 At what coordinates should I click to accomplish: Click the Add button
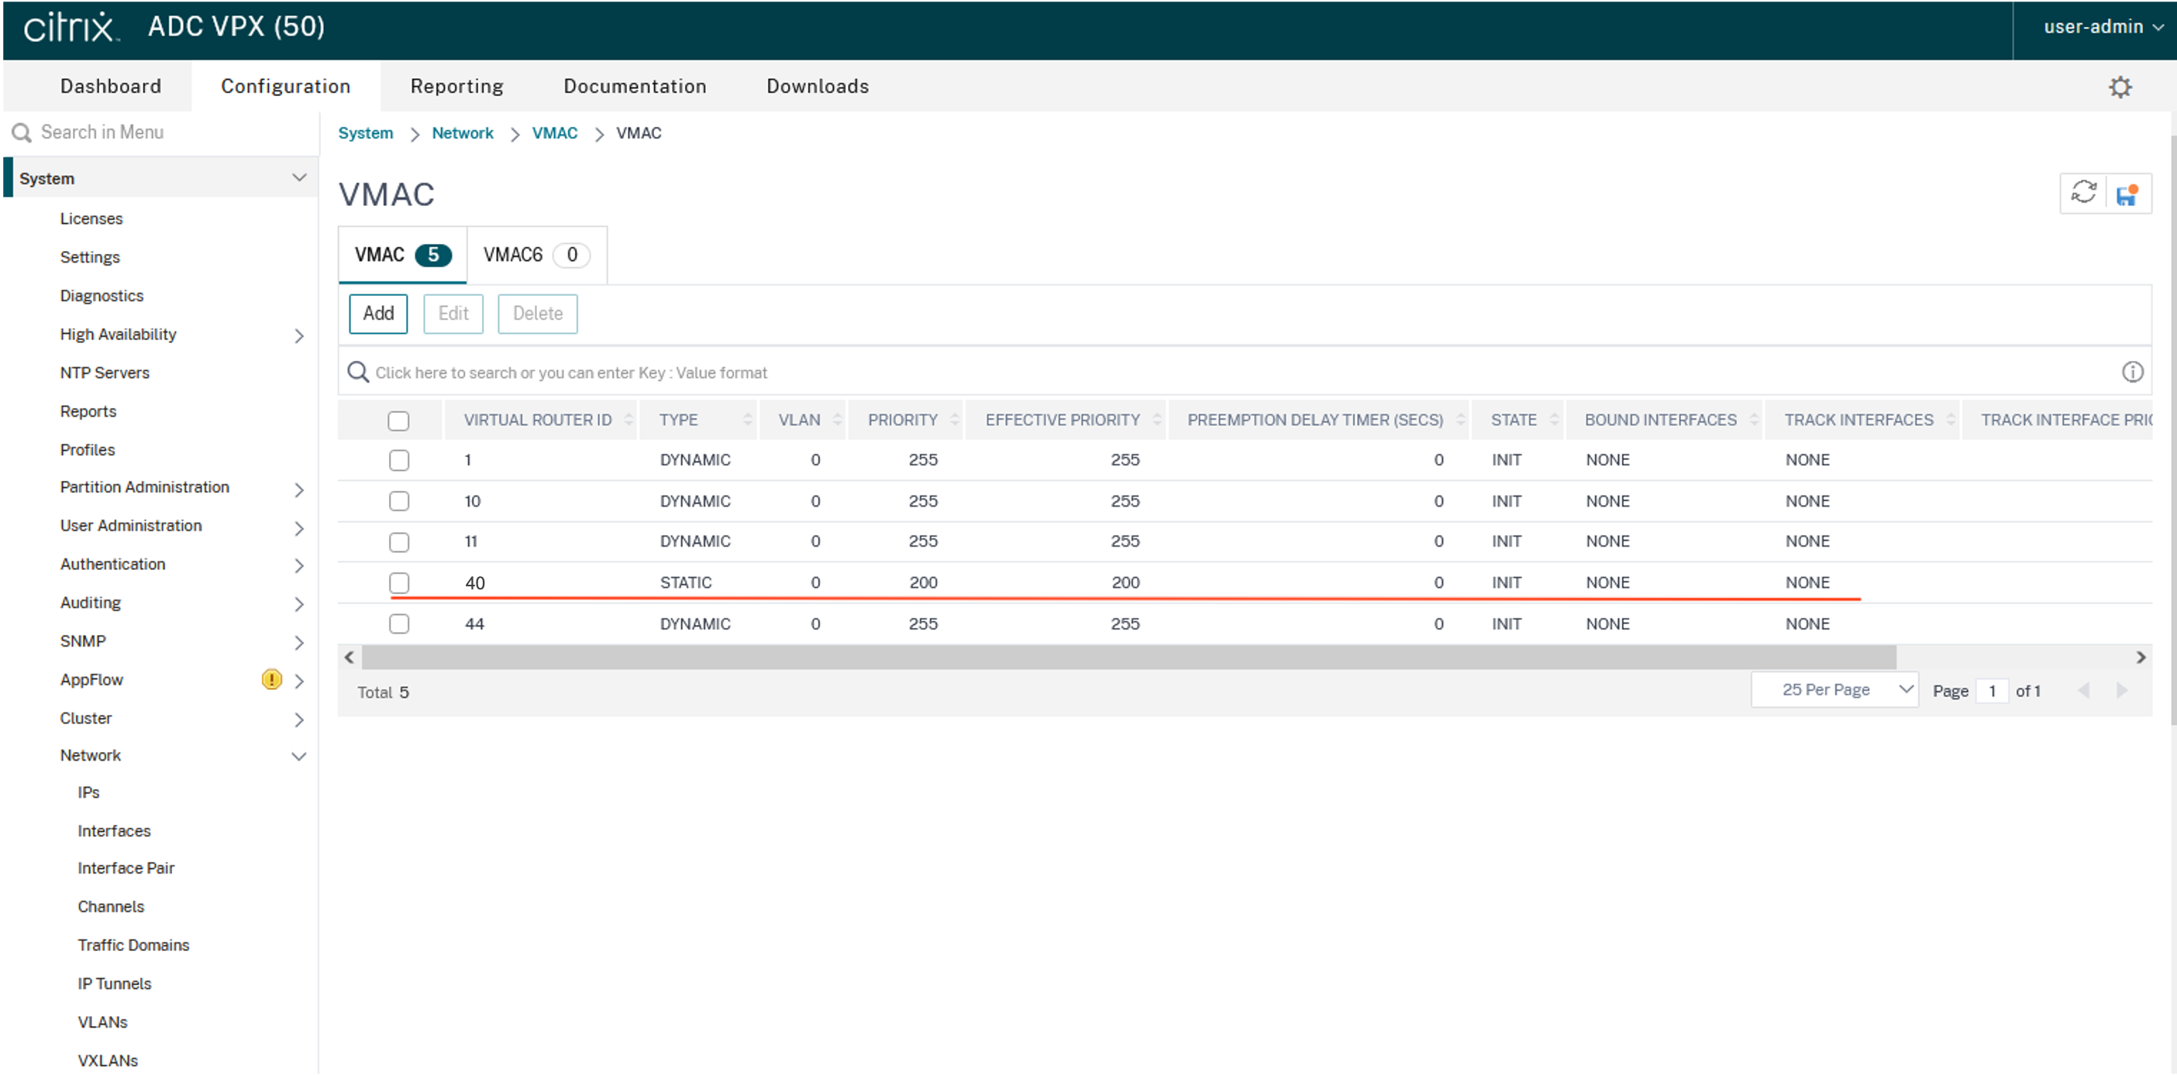click(x=377, y=314)
